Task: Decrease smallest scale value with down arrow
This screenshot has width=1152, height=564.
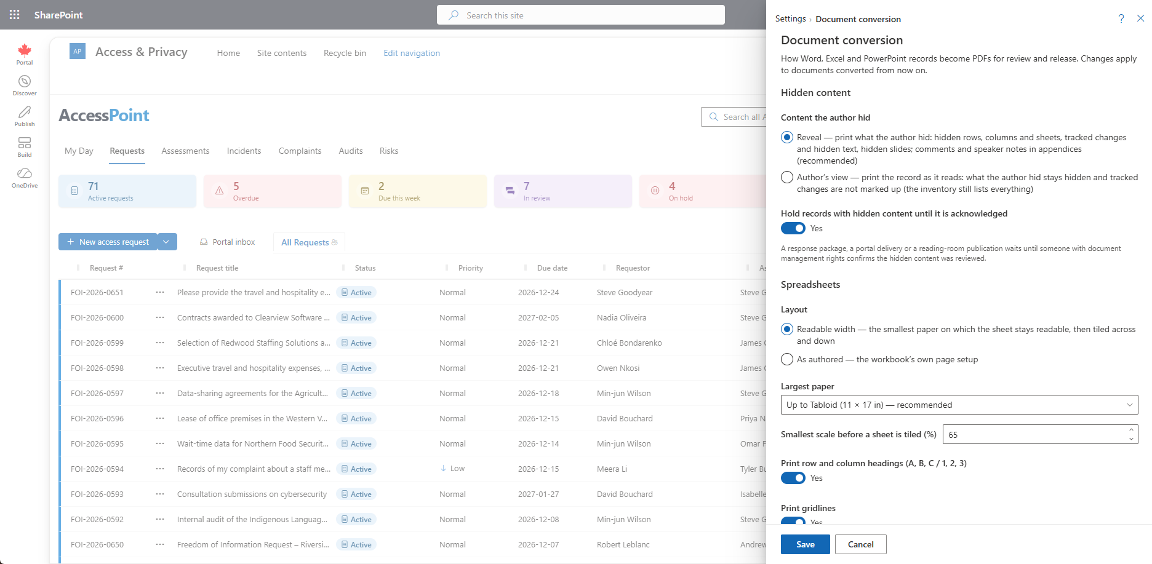Action: [x=1131, y=439]
